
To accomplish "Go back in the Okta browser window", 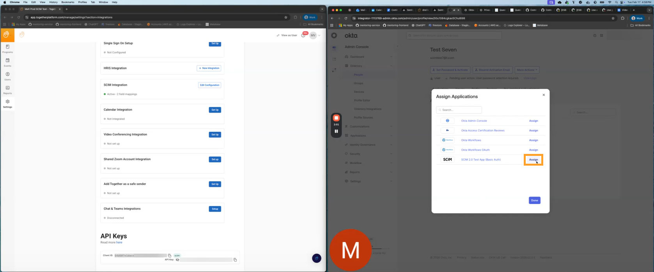I will pyautogui.click(x=332, y=18).
